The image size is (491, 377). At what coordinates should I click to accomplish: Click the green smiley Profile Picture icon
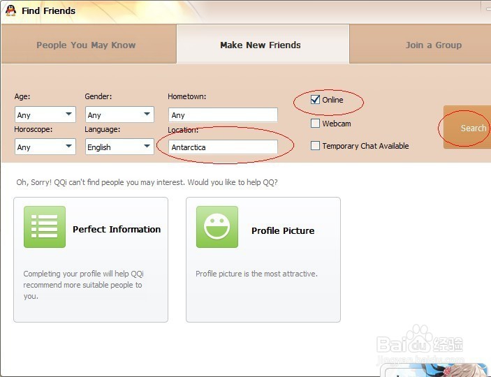point(217,227)
